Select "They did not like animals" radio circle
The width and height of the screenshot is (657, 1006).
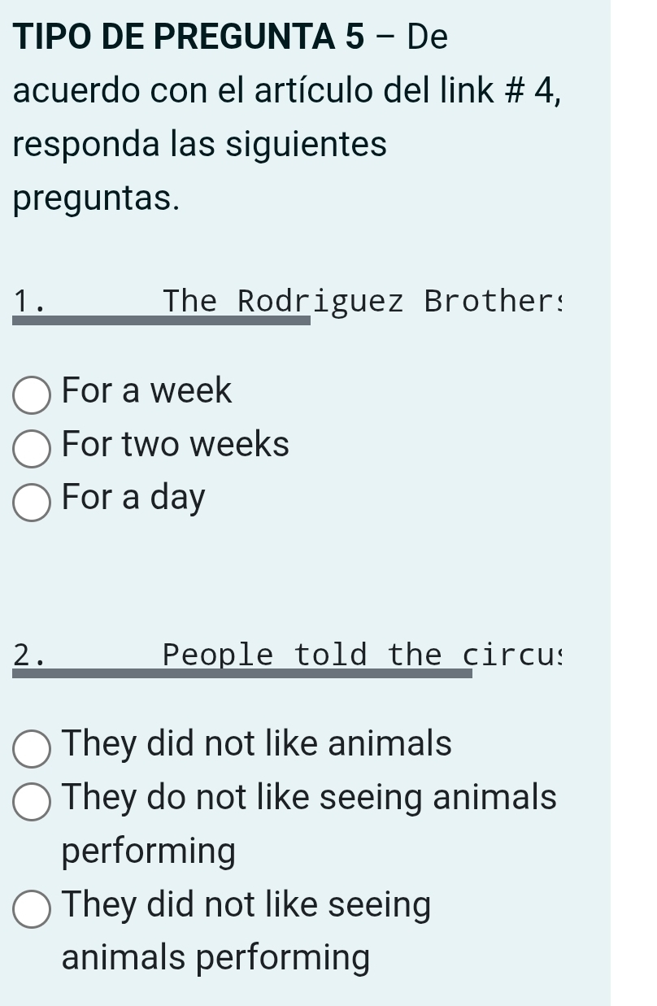click(32, 748)
